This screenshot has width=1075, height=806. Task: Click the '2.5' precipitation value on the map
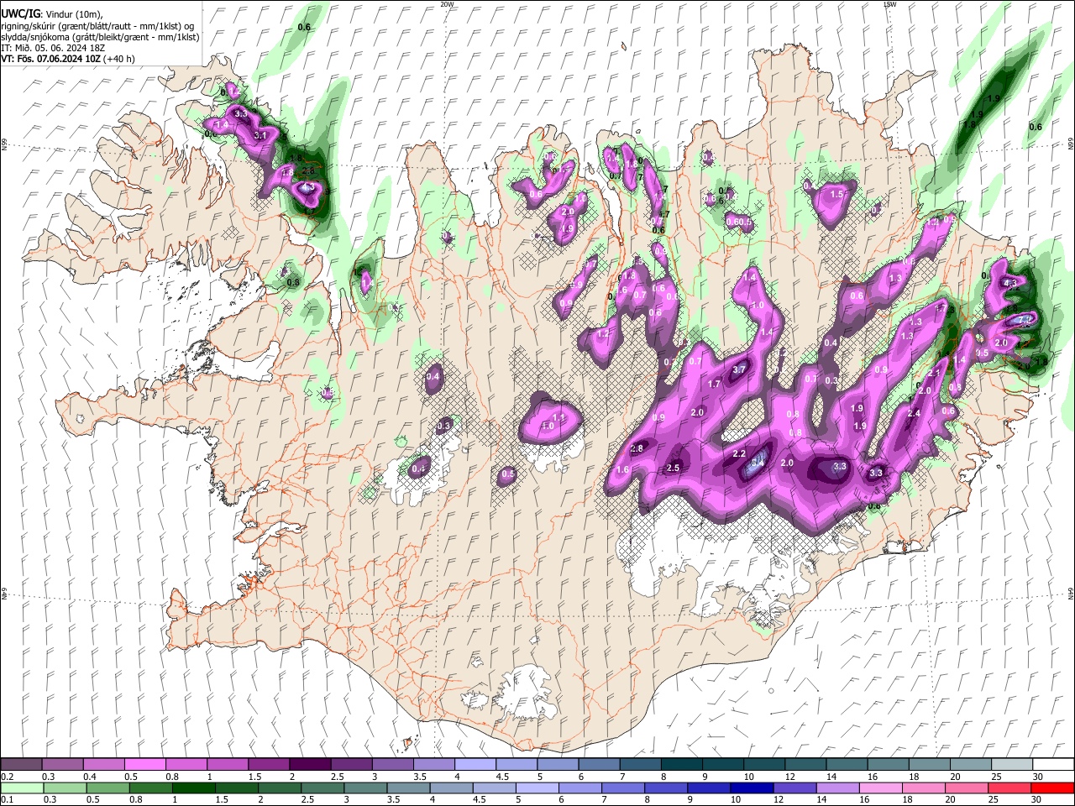coord(673,468)
